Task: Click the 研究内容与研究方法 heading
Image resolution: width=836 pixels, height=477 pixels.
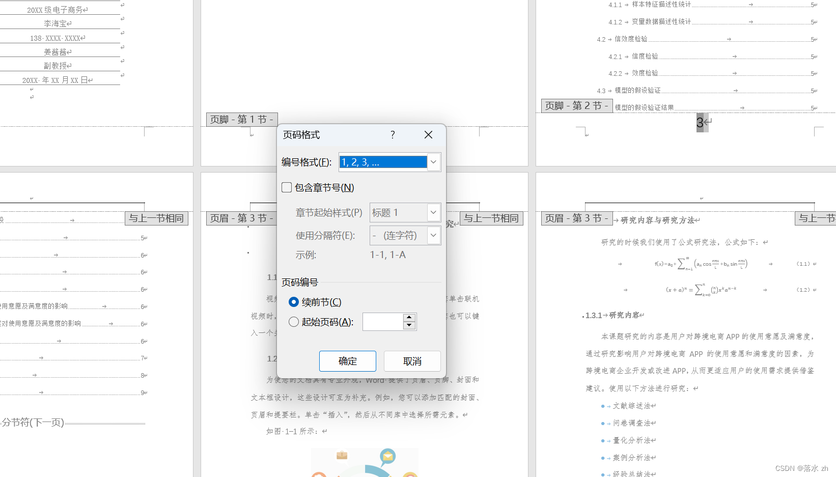Action: pyautogui.click(x=658, y=220)
